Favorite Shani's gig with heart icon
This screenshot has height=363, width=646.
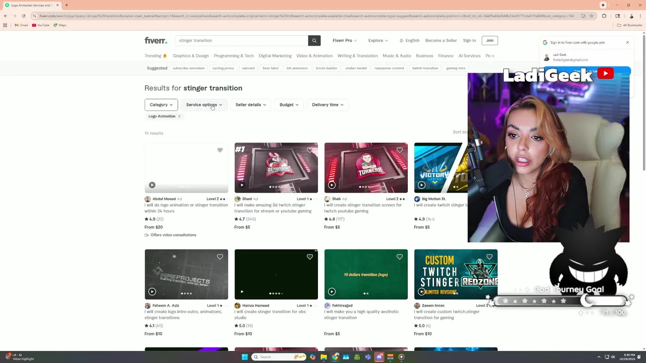click(x=310, y=150)
